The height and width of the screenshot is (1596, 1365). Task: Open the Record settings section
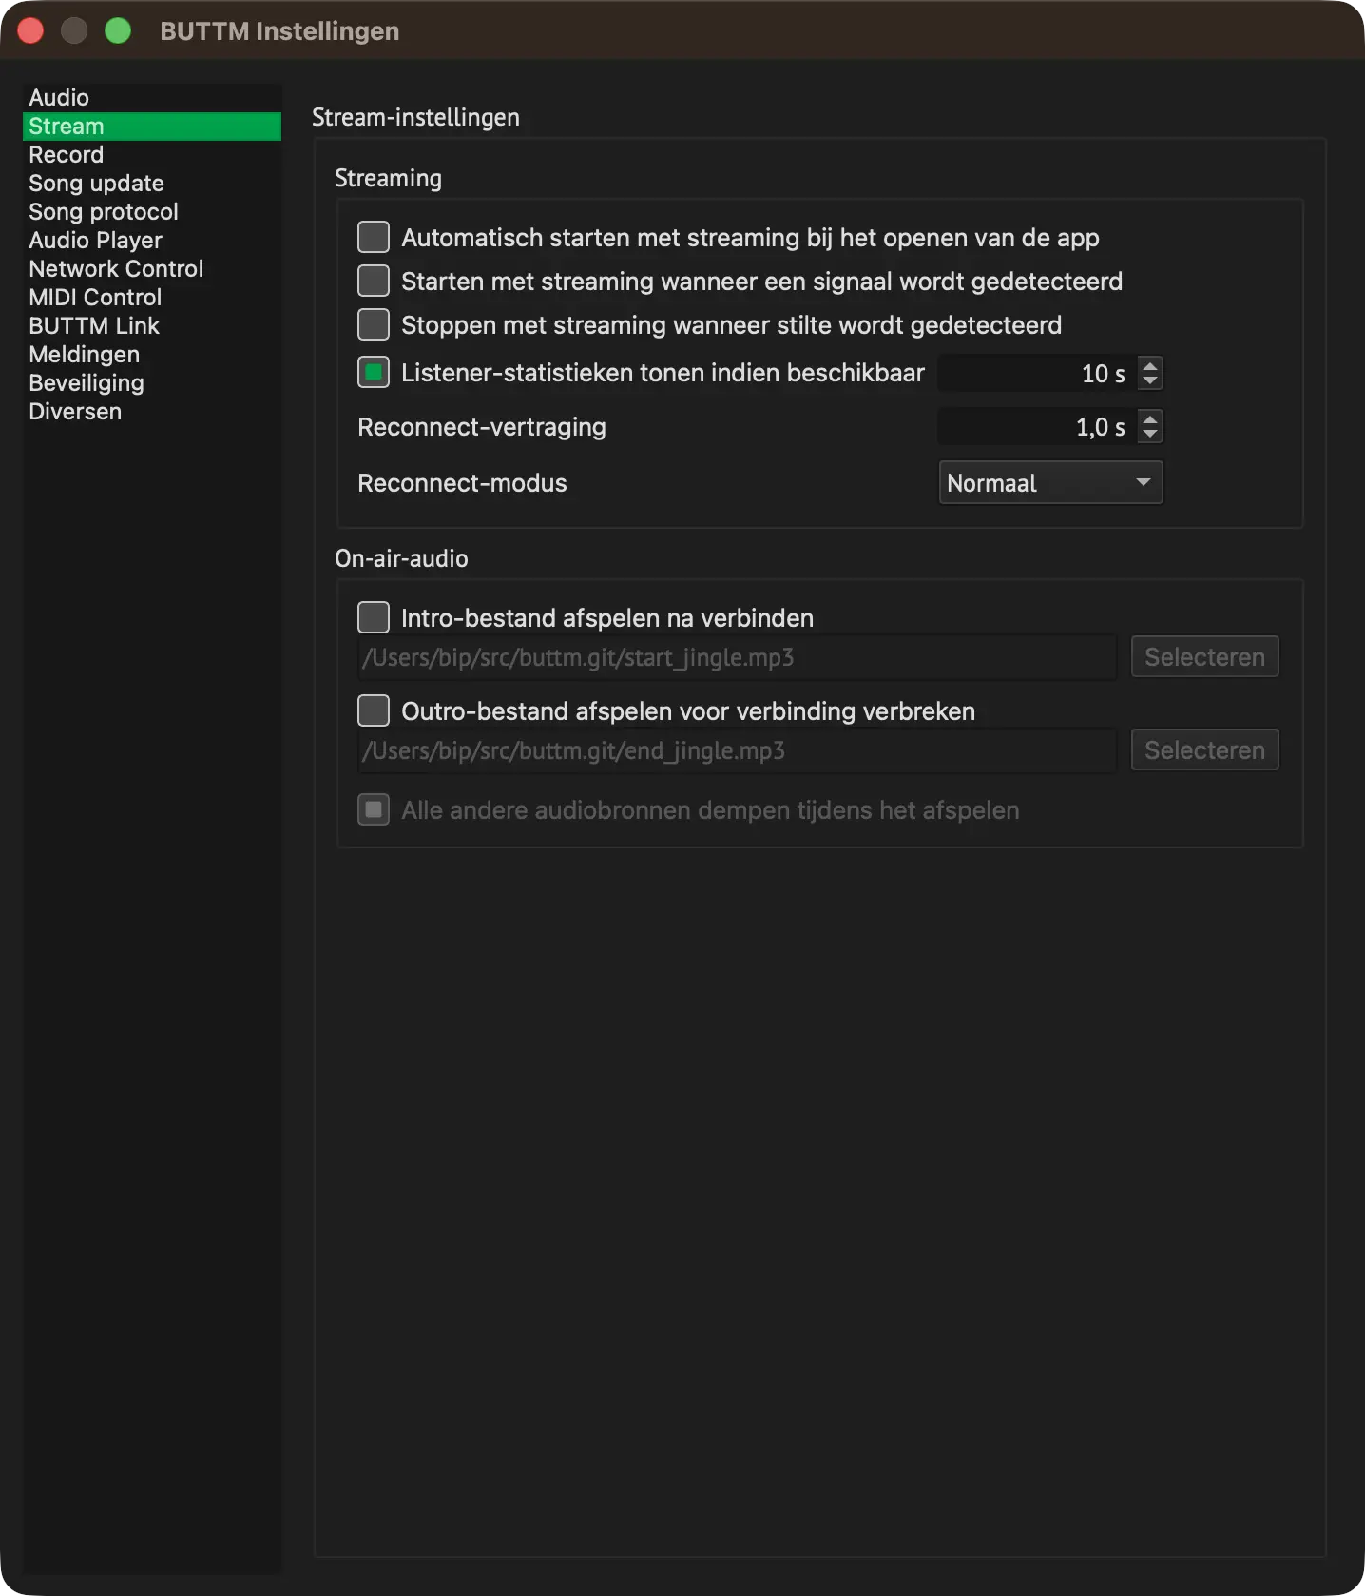coord(152,155)
